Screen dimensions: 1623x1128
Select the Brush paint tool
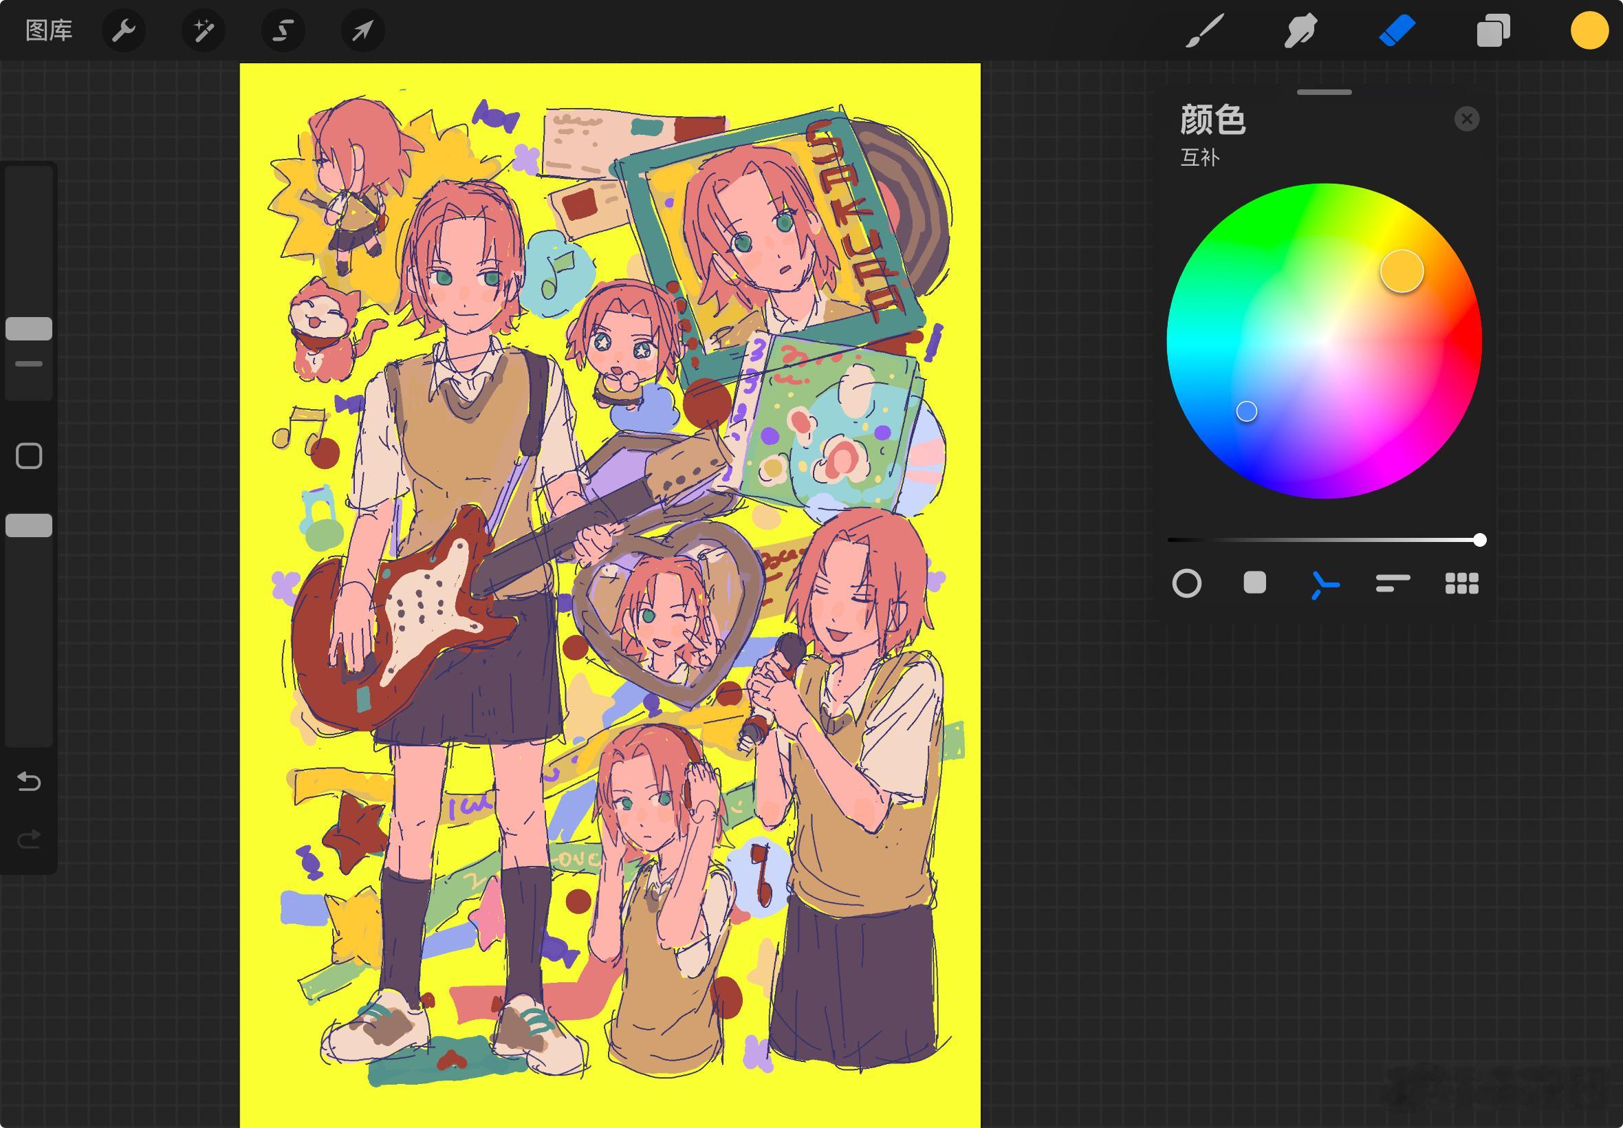1204,31
